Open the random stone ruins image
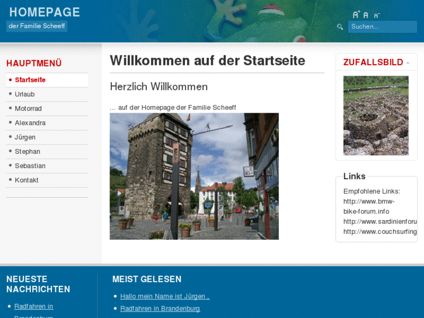This screenshot has width=424, height=318. pyautogui.click(x=376, y=116)
